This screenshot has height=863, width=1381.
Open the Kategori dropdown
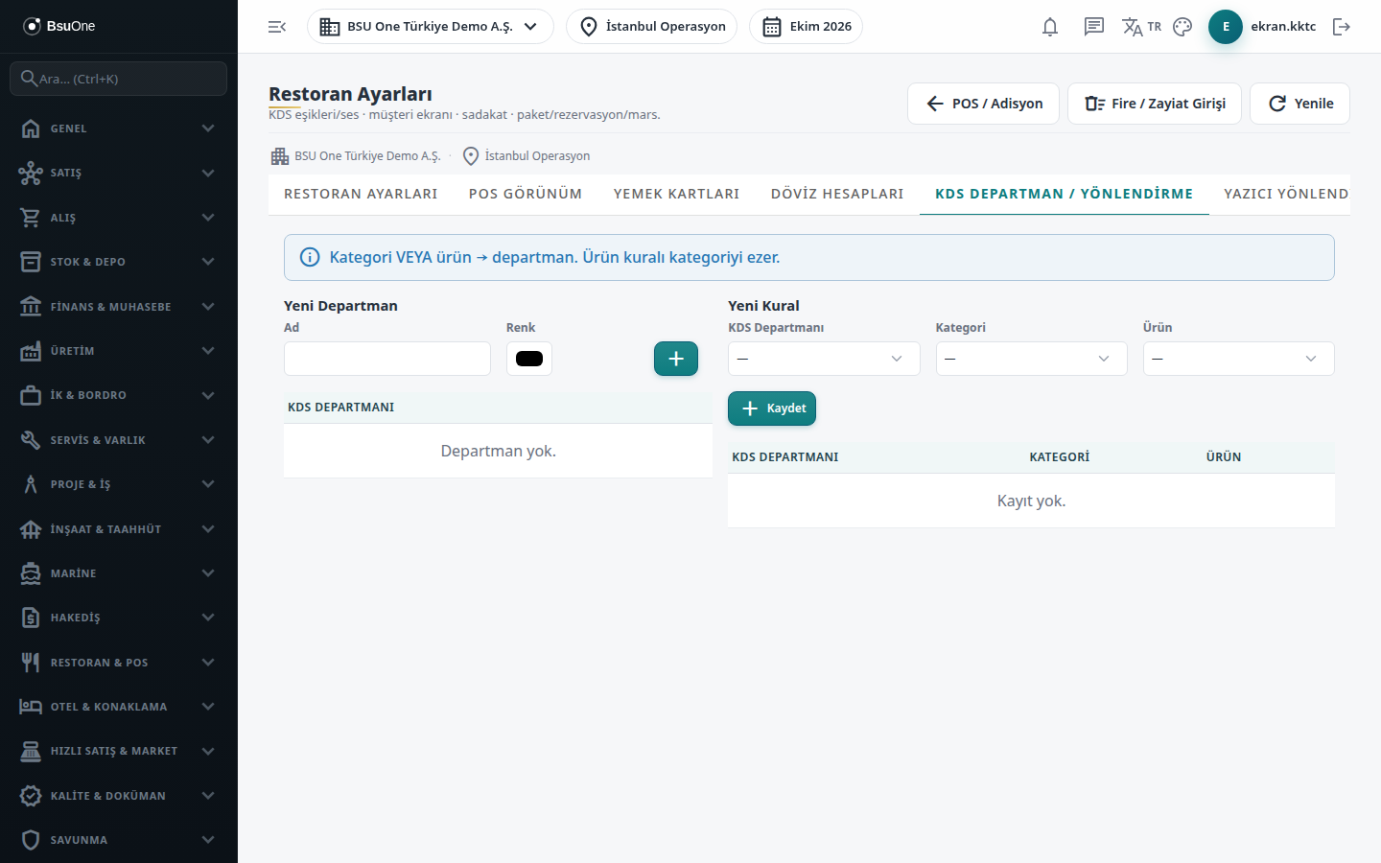click(1031, 359)
